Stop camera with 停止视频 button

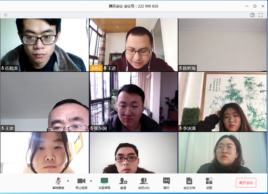[81, 183]
